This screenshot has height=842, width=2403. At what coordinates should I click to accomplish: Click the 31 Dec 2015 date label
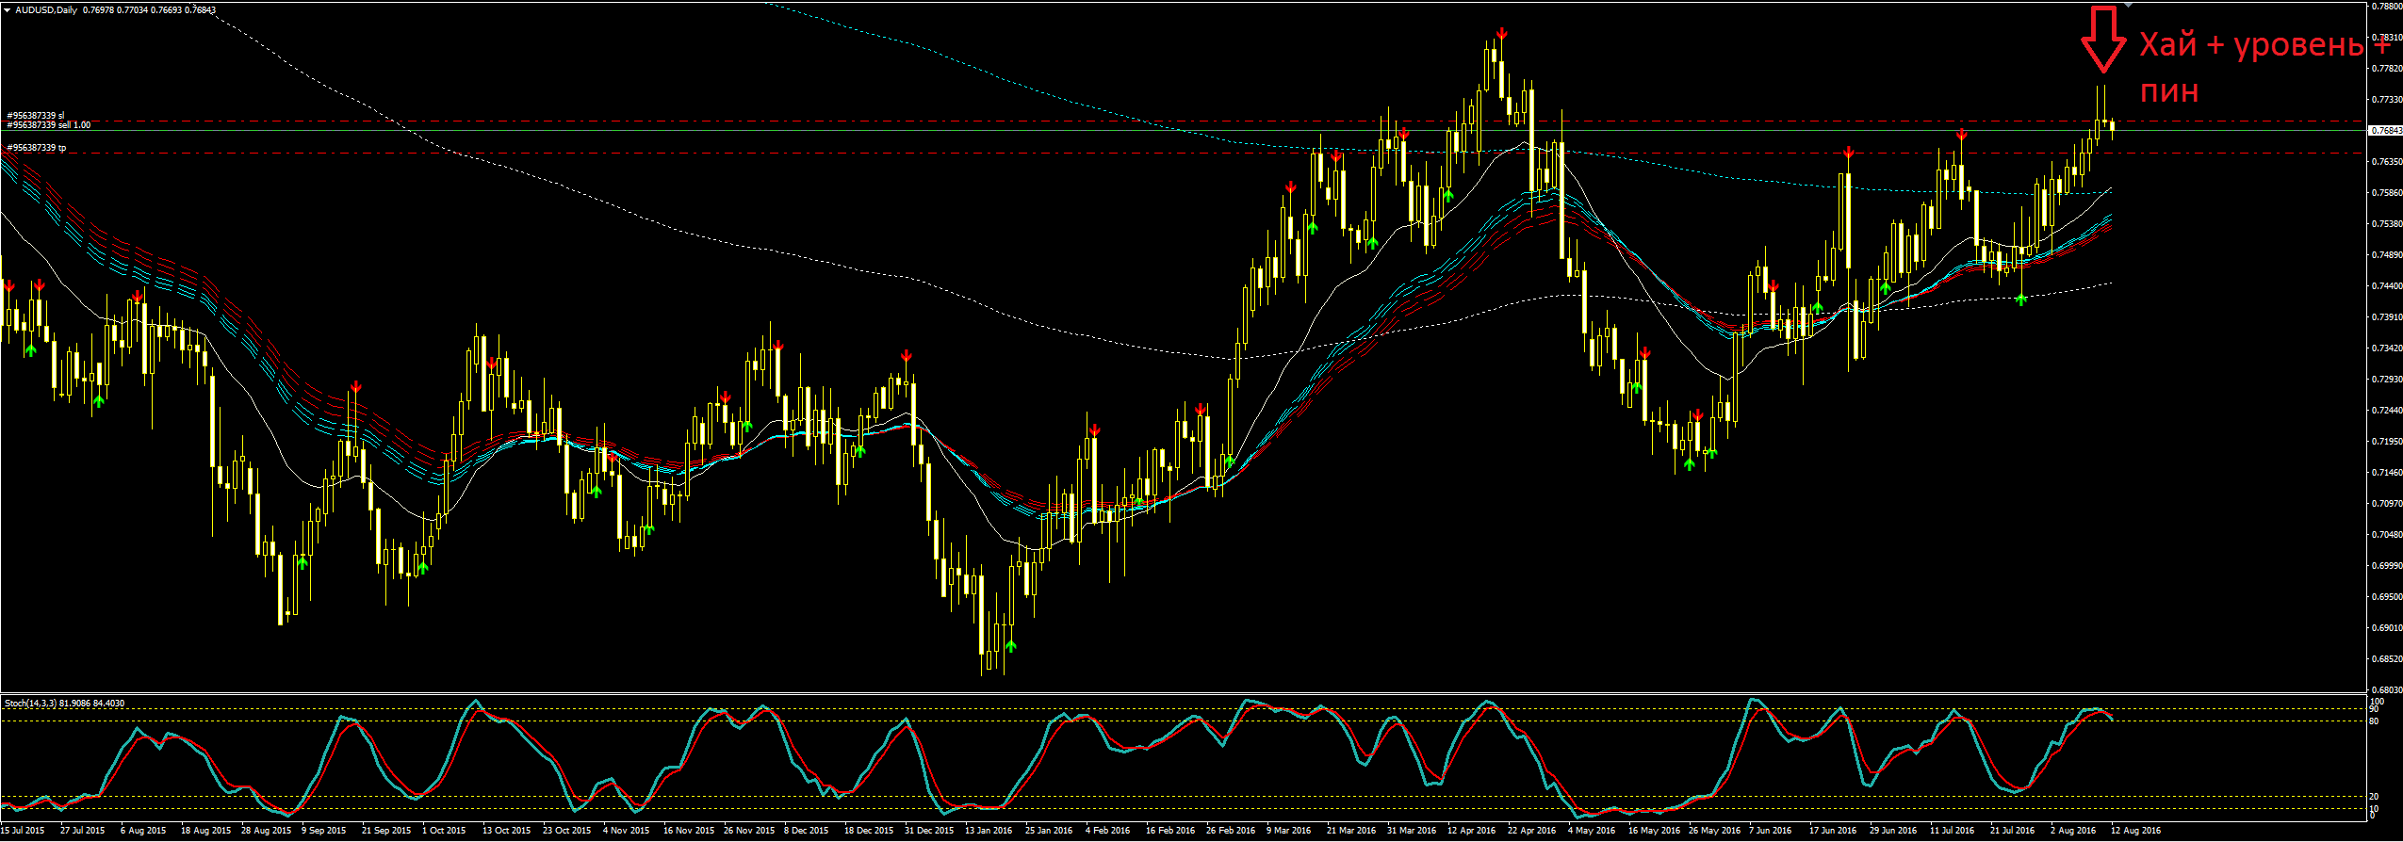928,831
